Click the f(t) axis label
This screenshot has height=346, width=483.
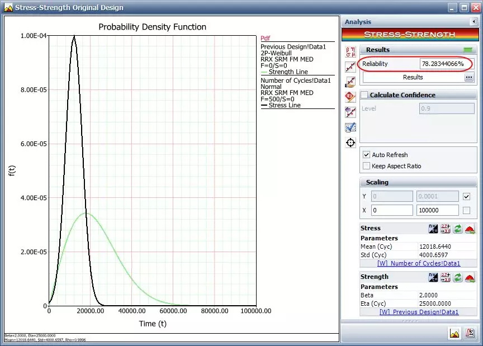[12, 170]
